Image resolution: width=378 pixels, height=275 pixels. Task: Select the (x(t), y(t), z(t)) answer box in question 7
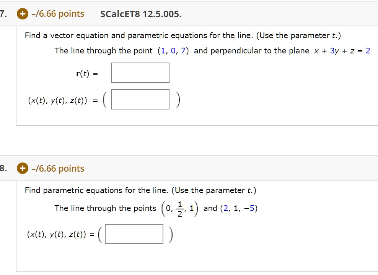click(x=140, y=99)
